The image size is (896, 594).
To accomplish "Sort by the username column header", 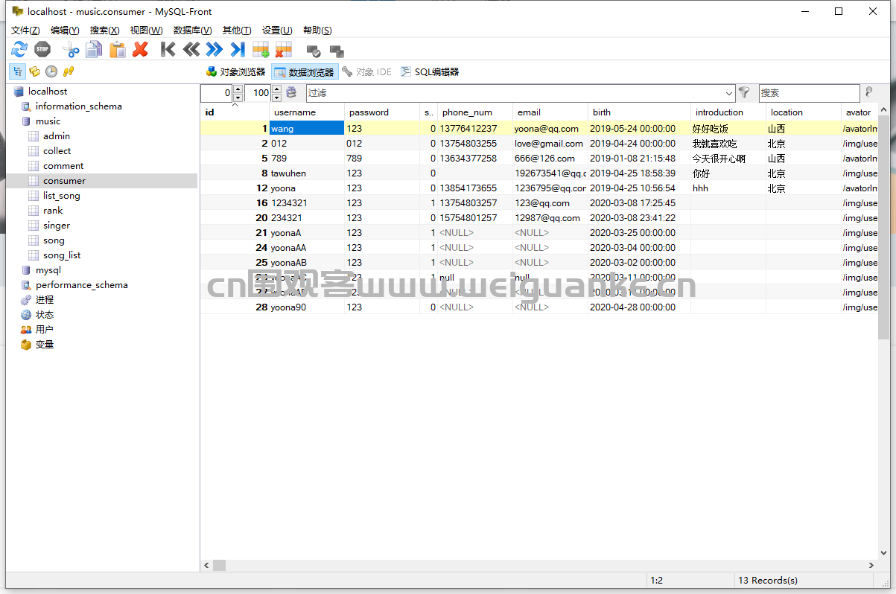I will pos(307,112).
